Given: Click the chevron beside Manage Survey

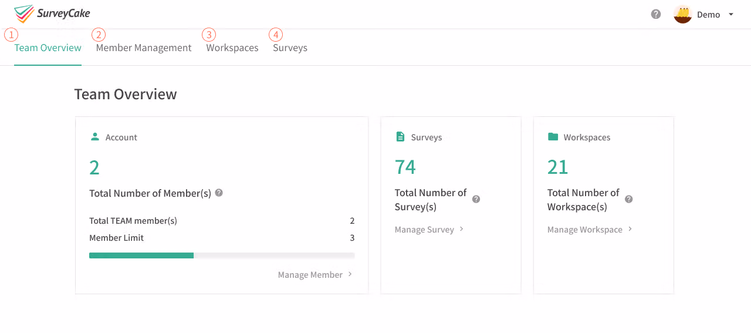Looking at the screenshot, I should [462, 229].
